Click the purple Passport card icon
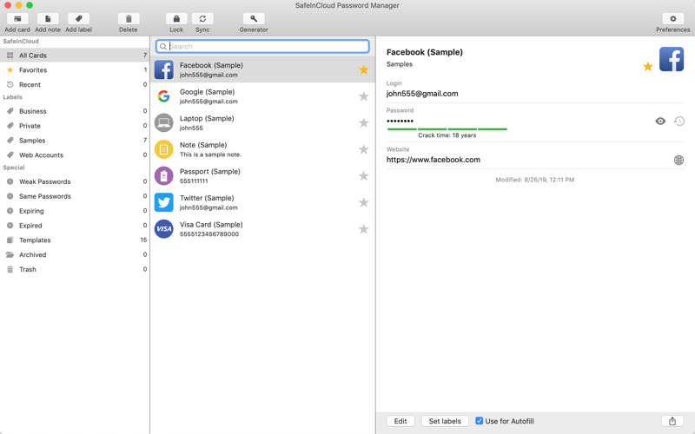This screenshot has width=695, height=434. coord(164,176)
